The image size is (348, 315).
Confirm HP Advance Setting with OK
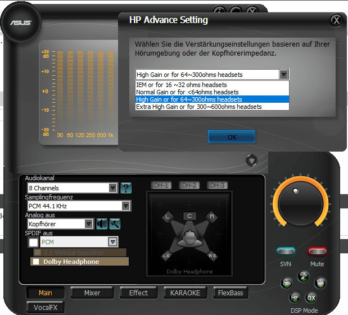pyautogui.click(x=232, y=137)
